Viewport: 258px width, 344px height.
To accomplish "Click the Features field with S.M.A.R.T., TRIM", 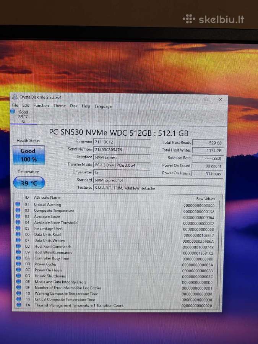I will point(158,188).
